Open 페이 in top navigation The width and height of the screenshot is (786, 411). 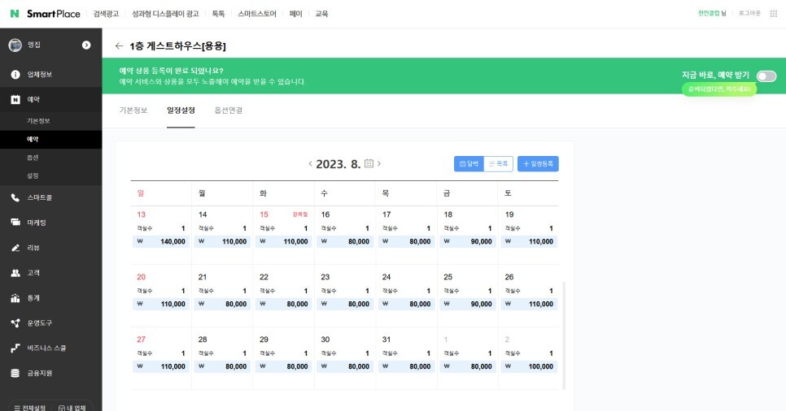295,14
